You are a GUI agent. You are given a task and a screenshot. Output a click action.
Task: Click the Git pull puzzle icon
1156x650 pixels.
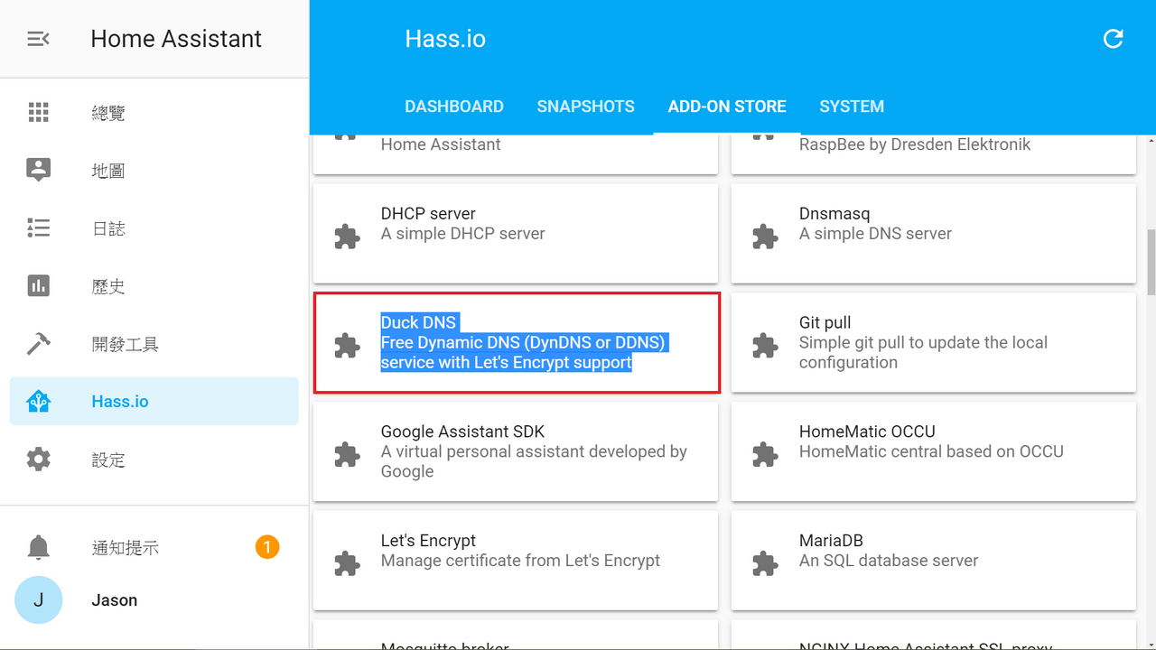765,346
